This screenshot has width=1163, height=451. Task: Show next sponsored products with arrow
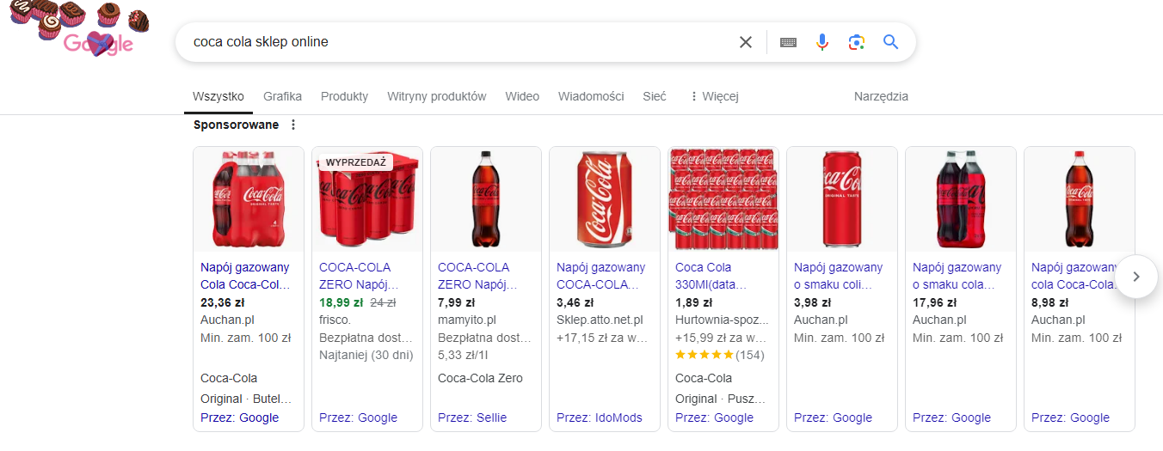click(1136, 277)
